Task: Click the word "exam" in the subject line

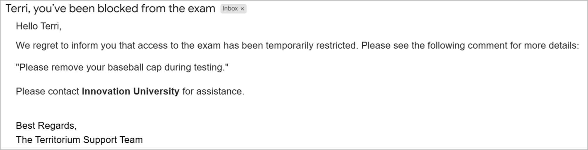Action: point(201,8)
